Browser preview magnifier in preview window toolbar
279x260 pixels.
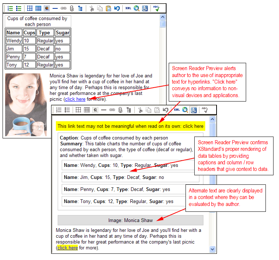click(185, 110)
